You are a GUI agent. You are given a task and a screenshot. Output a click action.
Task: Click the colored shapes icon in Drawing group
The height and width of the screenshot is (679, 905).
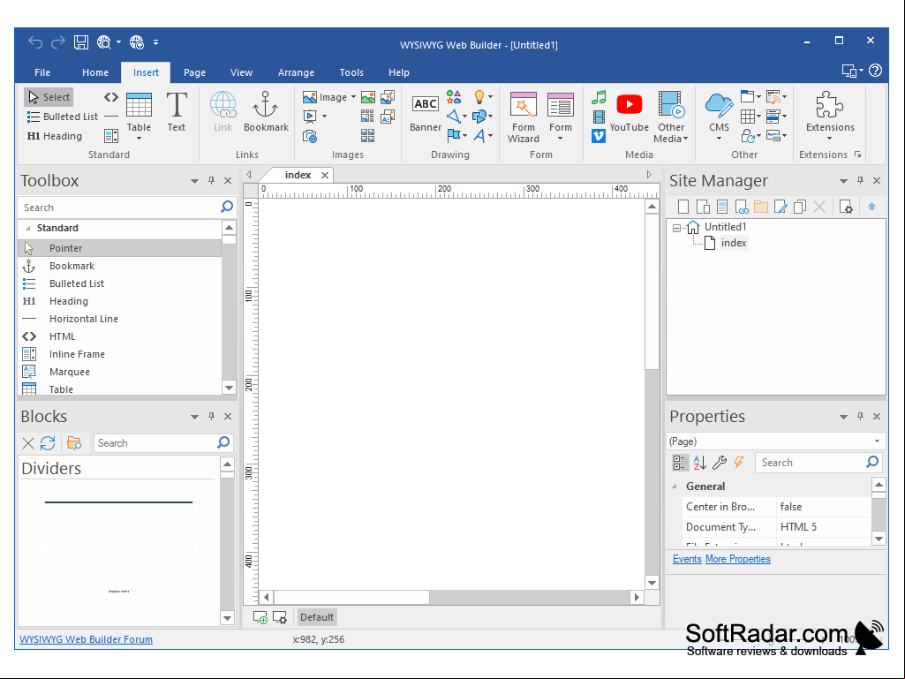pos(454,97)
